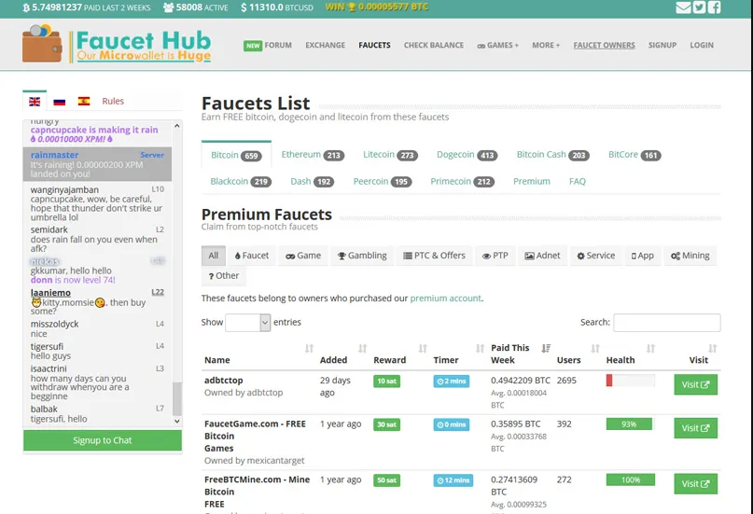The image size is (753, 514).
Task: Open the Premium tab
Action: pyautogui.click(x=532, y=181)
